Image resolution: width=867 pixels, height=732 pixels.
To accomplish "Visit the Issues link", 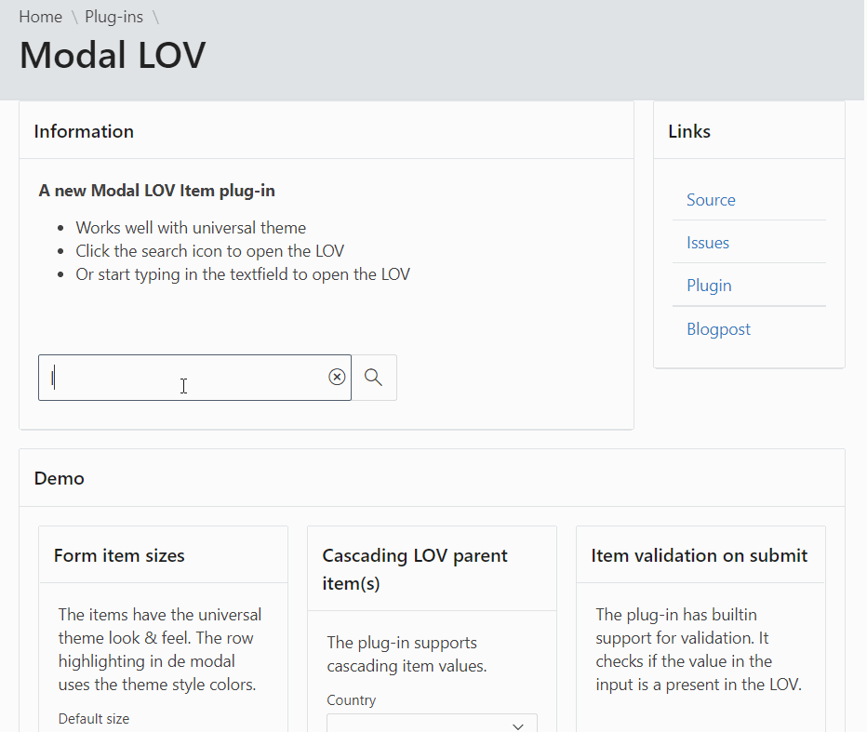I will point(708,243).
